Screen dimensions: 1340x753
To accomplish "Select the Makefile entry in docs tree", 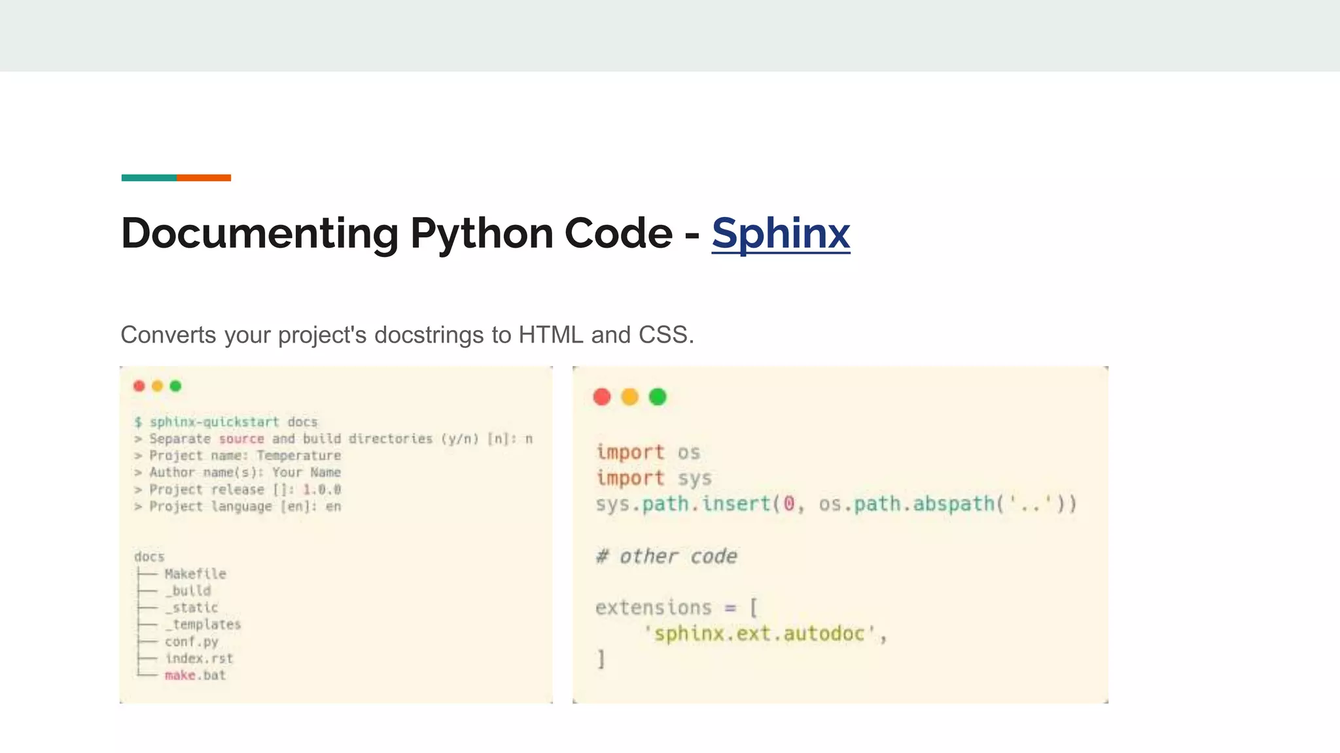I will (195, 574).
